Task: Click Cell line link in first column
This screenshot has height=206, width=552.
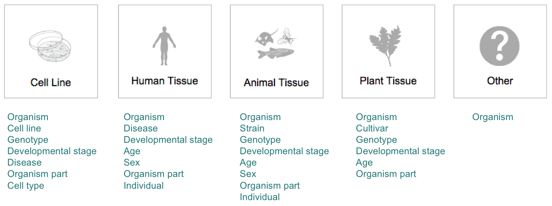Action: [24, 128]
